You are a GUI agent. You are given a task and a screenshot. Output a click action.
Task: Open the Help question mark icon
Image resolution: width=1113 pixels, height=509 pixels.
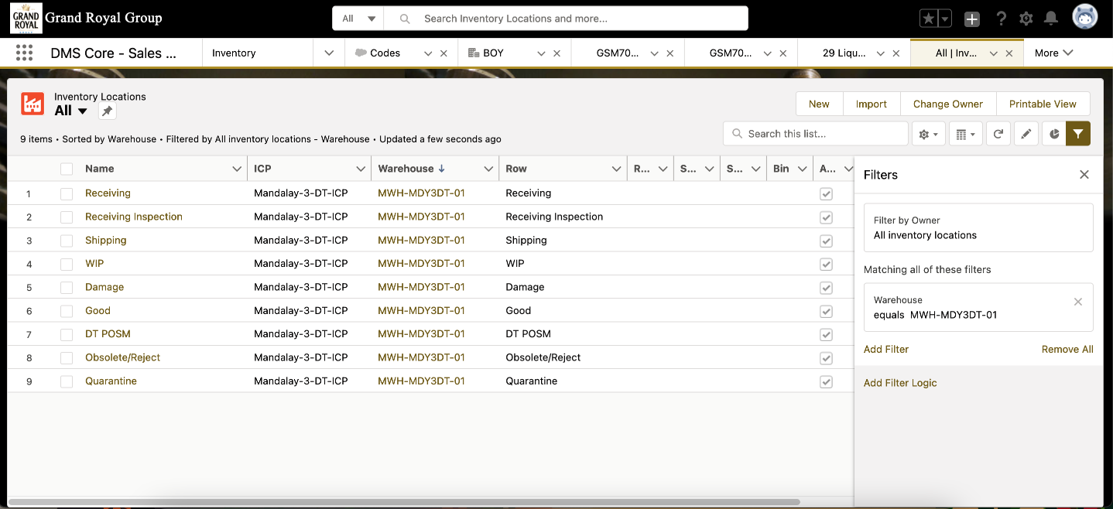(1001, 19)
